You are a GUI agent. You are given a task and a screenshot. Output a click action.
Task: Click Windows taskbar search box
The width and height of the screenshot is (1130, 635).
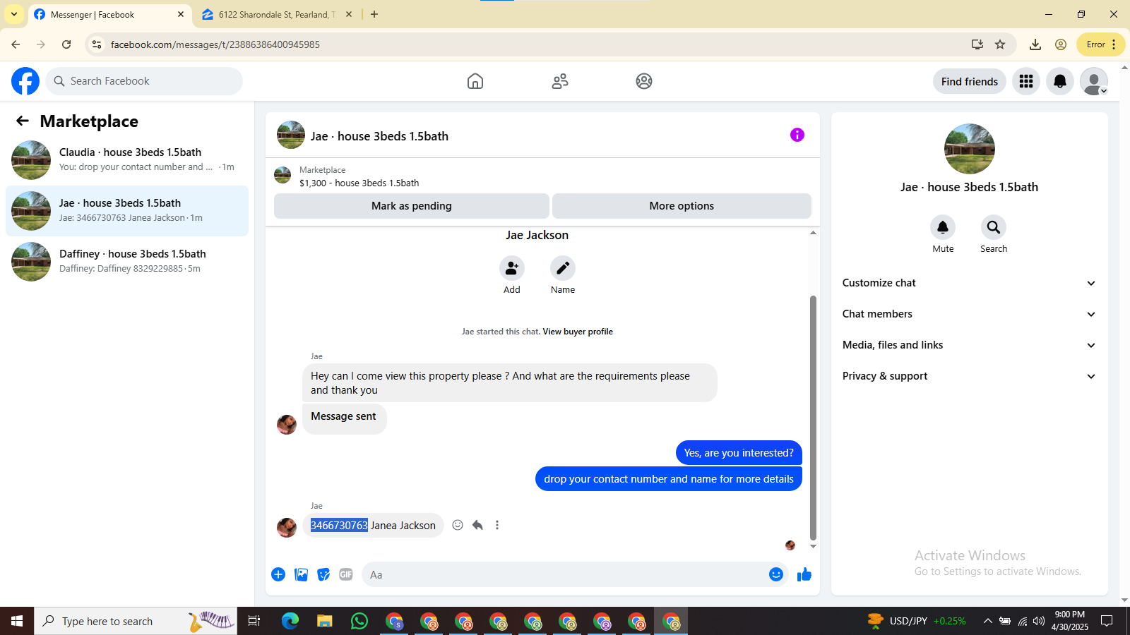tap(136, 621)
